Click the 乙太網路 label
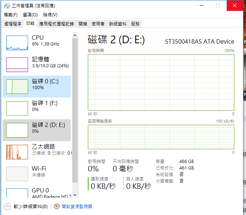 (x=43, y=147)
